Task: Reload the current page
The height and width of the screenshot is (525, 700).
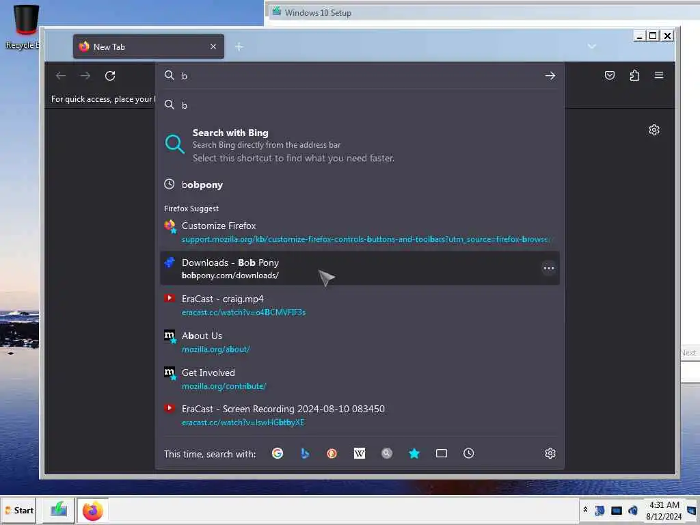Action: [110, 76]
